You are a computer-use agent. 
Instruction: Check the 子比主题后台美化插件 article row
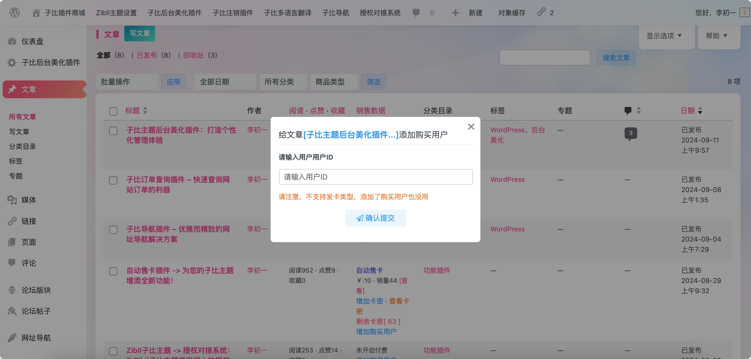pos(113,130)
